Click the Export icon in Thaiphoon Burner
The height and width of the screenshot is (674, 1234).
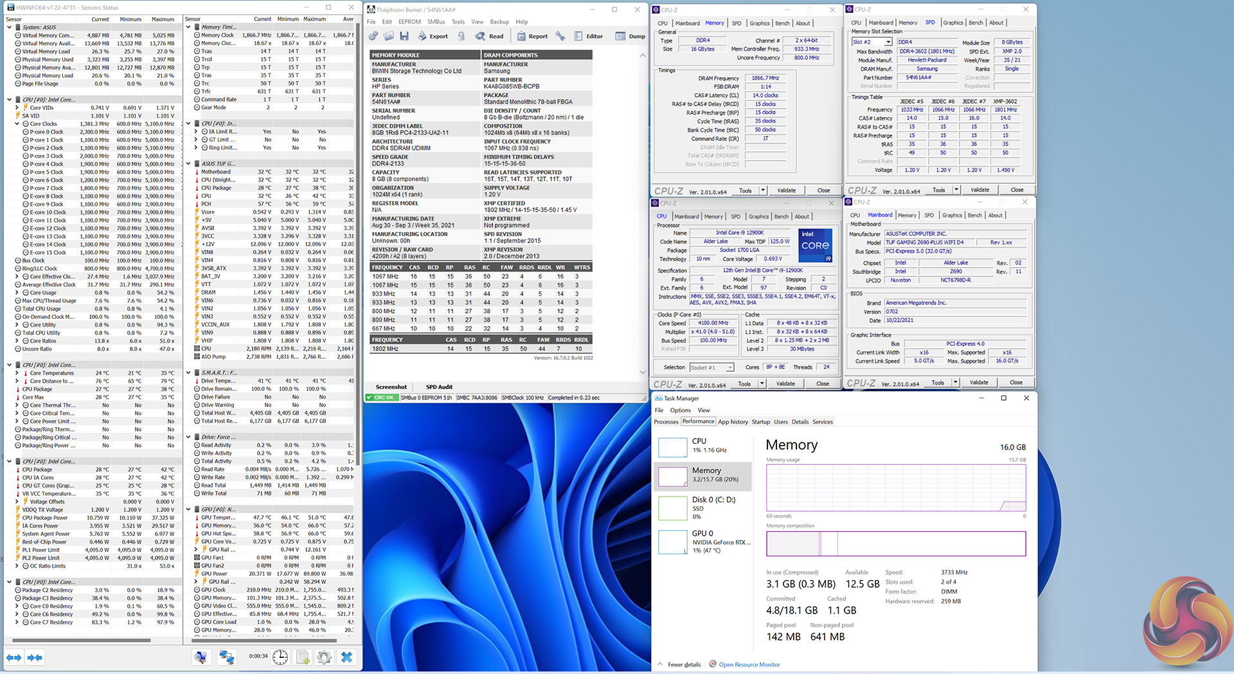click(x=433, y=37)
